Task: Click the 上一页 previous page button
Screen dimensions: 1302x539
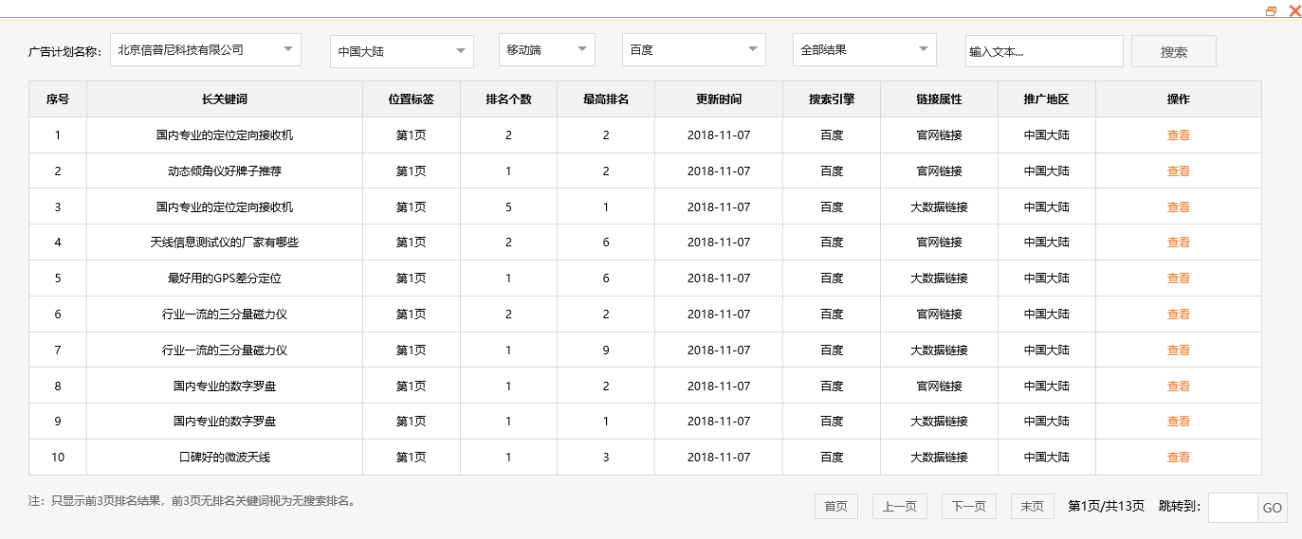Action: pos(899,507)
